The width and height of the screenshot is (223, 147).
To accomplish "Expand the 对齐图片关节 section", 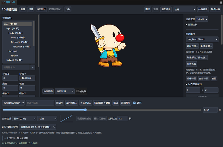I will point(194,84).
